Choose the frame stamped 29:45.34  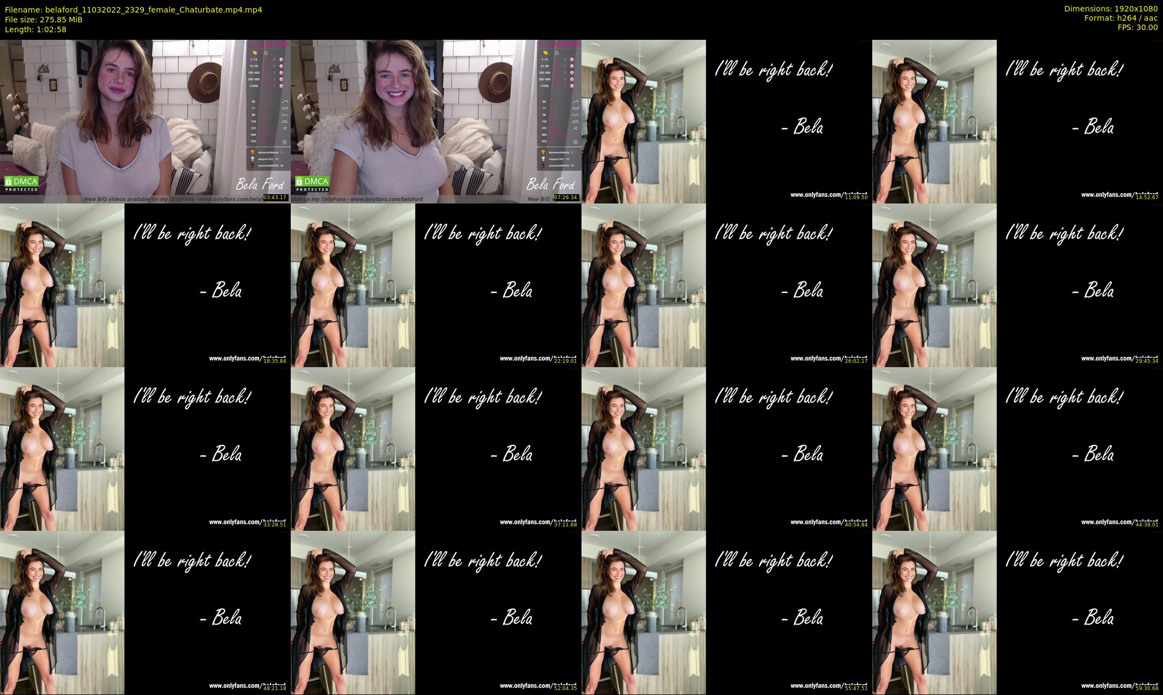point(1017,285)
